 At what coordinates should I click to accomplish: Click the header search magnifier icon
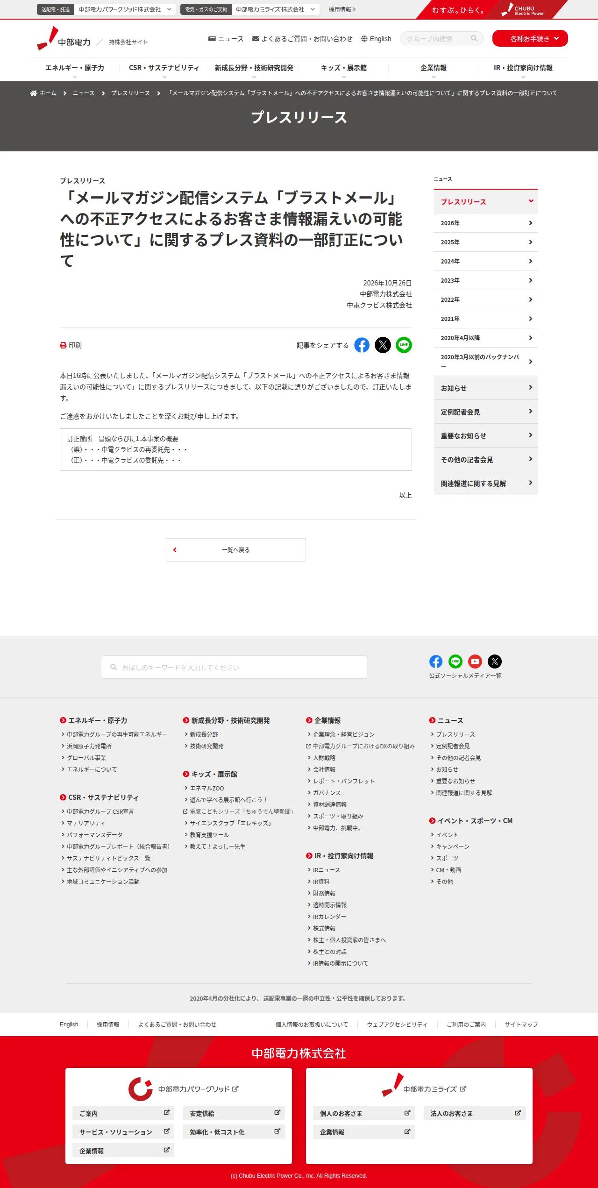point(474,38)
